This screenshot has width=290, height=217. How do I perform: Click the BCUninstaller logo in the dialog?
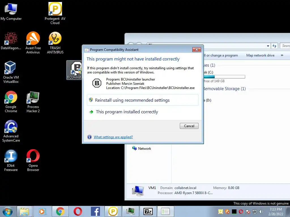[97, 83]
